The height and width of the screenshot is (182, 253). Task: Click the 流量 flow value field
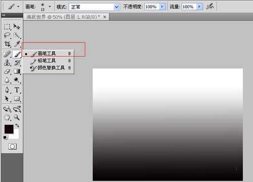[x=189, y=7]
